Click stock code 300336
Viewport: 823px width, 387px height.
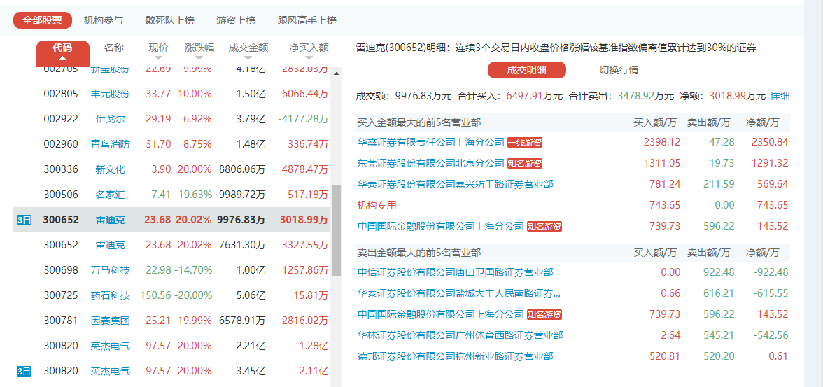tap(61, 169)
